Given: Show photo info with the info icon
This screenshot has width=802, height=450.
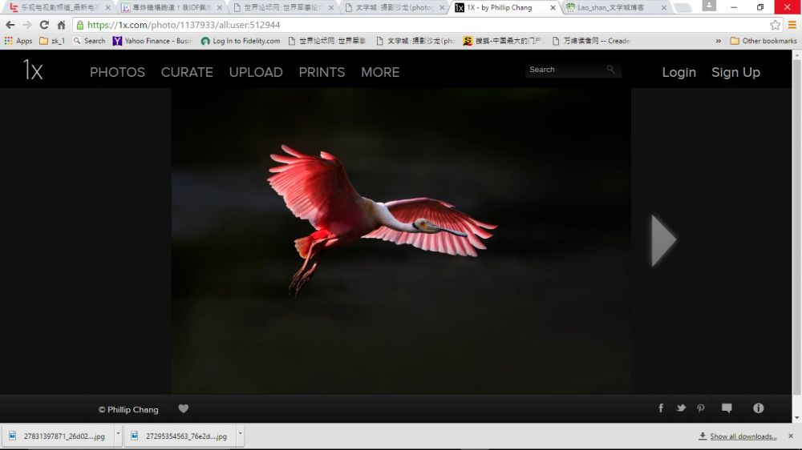Looking at the screenshot, I should [x=758, y=408].
